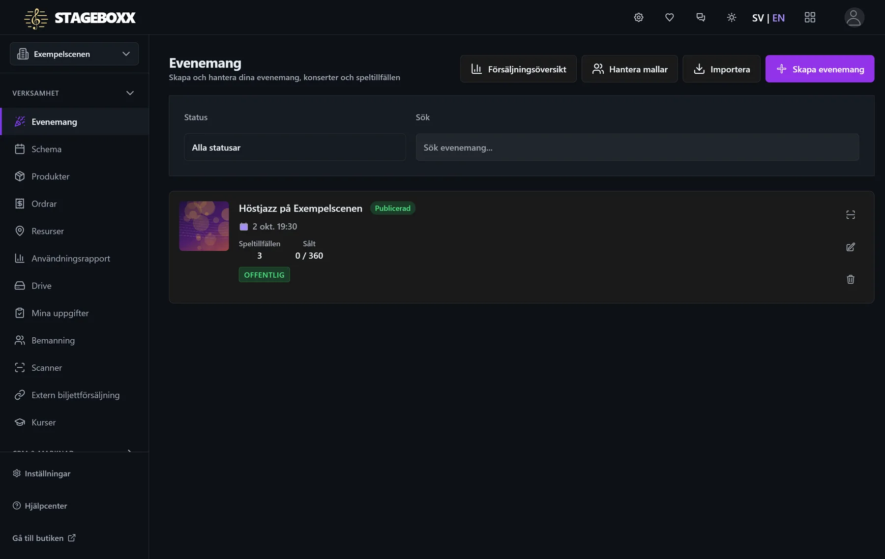Screen dimensions: 885x559
Task: Click the Användningsrapport chart icon
Action: coord(20,258)
